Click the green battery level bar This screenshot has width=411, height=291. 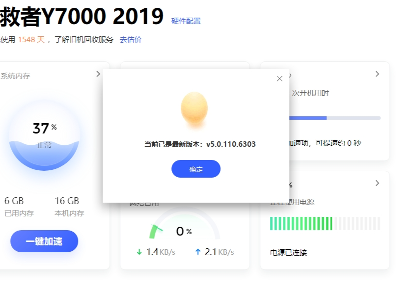click(x=325, y=223)
